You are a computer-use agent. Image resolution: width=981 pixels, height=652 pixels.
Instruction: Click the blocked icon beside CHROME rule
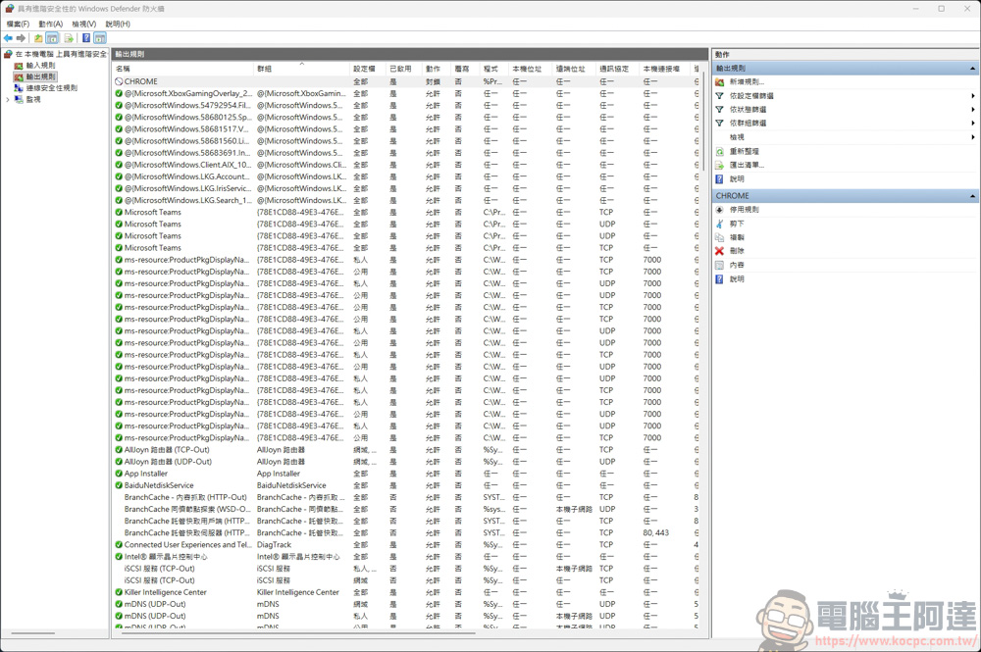pyautogui.click(x=119, y=82)
